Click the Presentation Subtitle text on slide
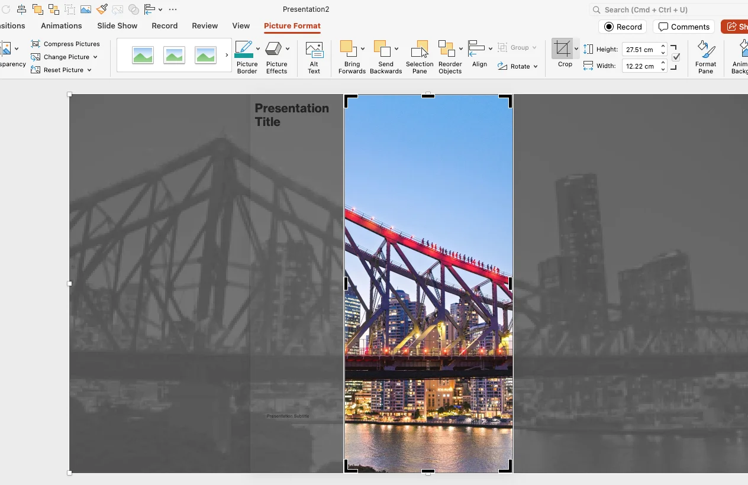This screenshot has width=748, height=485. pos(288,416)
